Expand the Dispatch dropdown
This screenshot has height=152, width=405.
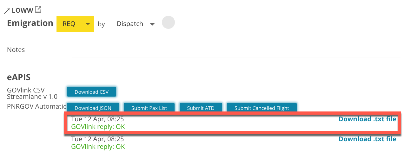pyautogui.click(x=134, y=24)
